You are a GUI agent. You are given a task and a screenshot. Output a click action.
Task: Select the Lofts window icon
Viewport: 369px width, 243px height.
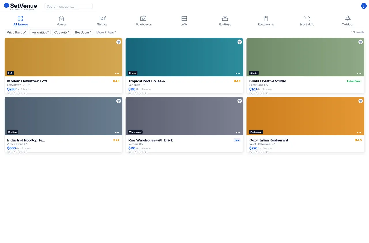(x=184, y=19)
